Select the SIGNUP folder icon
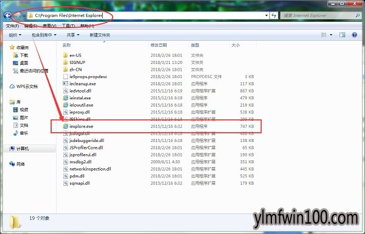The width and height of the screenshot is (365, 234). pos(66,63)
